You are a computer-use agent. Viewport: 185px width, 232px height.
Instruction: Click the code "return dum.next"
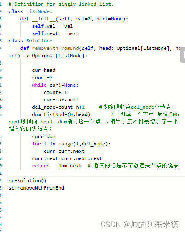(57, 166)
